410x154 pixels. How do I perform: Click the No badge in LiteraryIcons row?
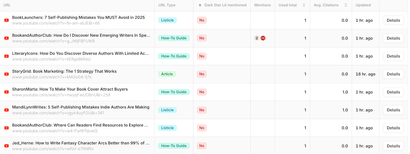tap(202, 56)
